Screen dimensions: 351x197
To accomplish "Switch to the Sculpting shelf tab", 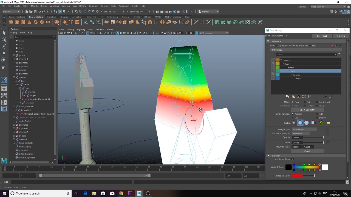I will [x=52, y=17].
